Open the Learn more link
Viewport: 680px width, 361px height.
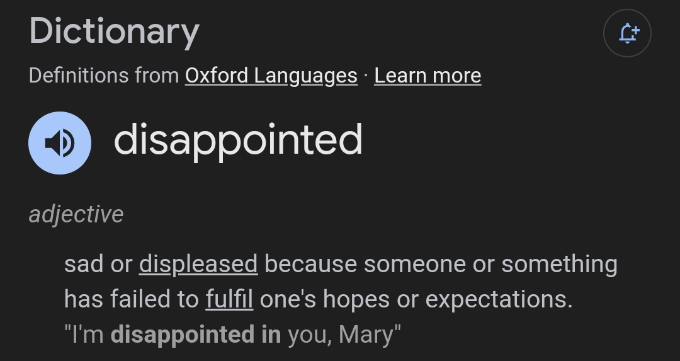[x=428, y=76]
